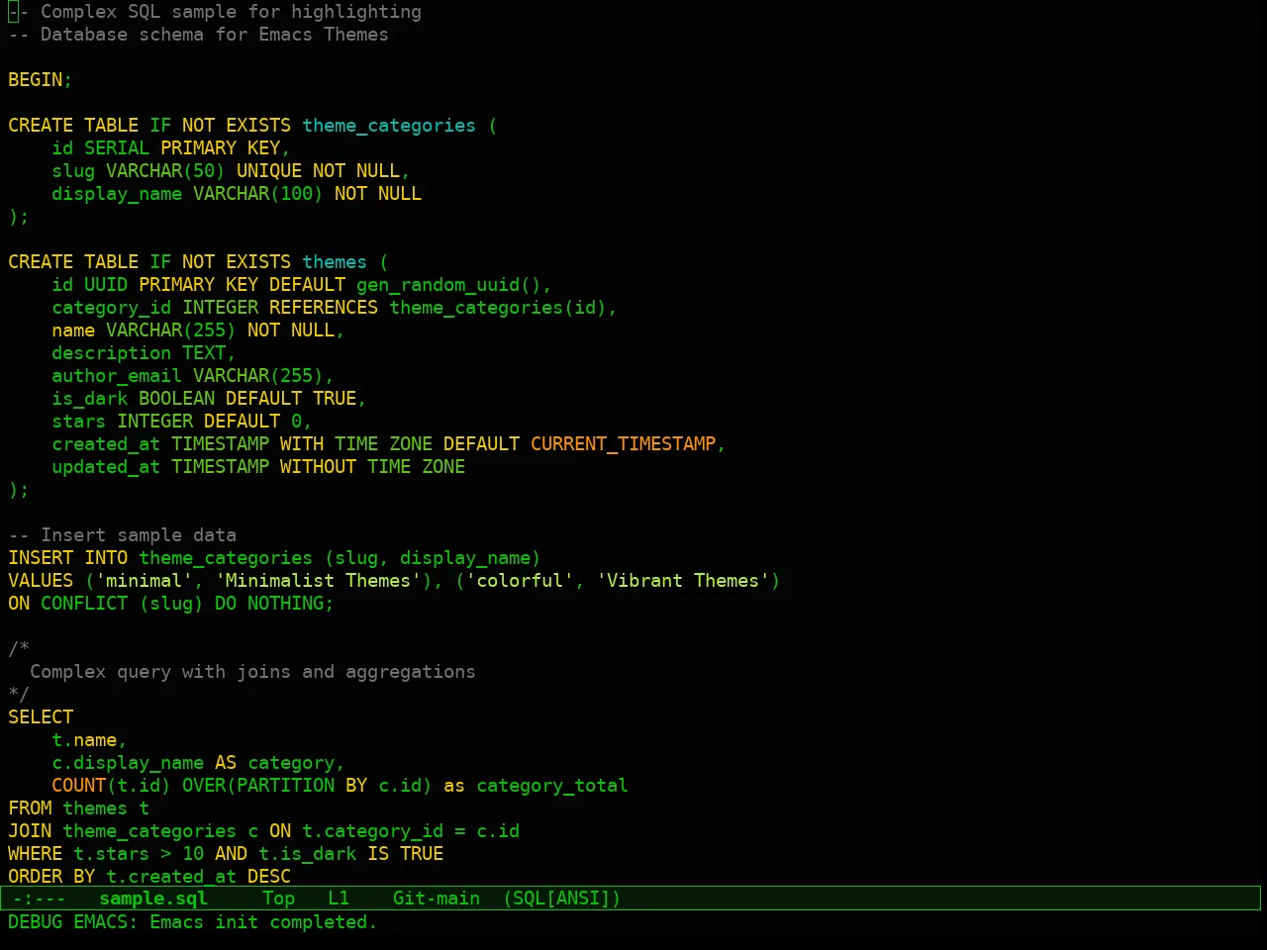Click COUNT function name
This screenshot has width=1267, height=950.
tap(78, 786)
